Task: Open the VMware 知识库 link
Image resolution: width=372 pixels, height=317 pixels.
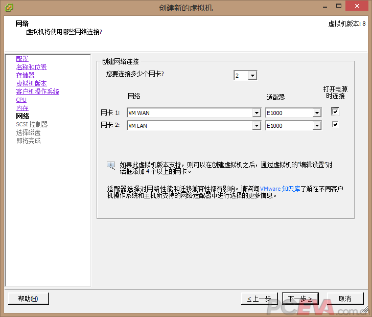Action: coord(280,189)
